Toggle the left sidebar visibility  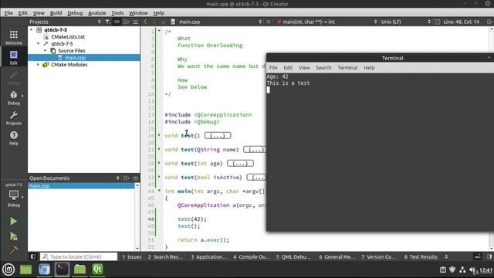33,256
